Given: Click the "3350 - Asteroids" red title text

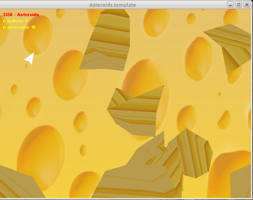Looking at the screenshot, I should coord(21,15).
